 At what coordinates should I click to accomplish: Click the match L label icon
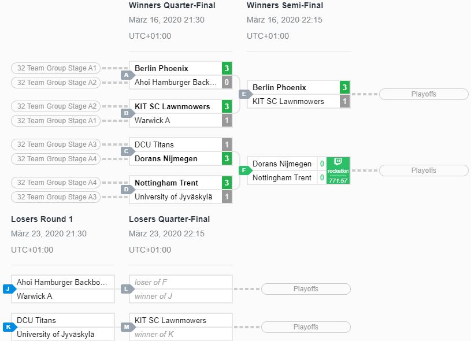point(126,289)
